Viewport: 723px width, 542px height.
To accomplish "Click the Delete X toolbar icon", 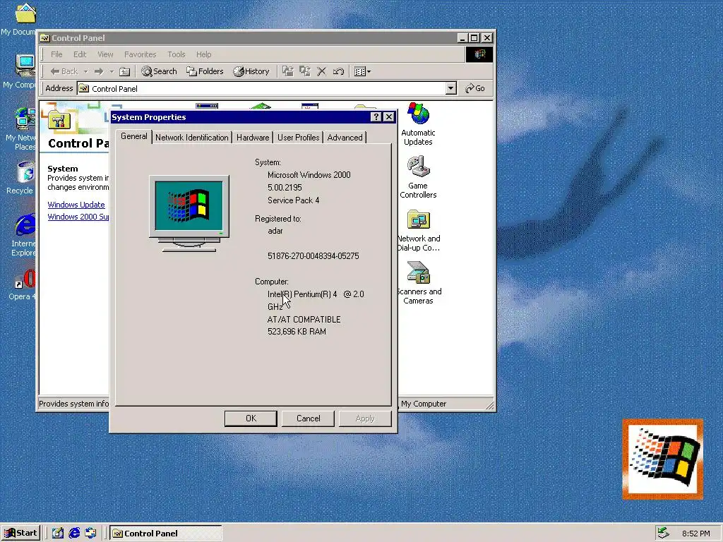I will [x=321, y=71].
